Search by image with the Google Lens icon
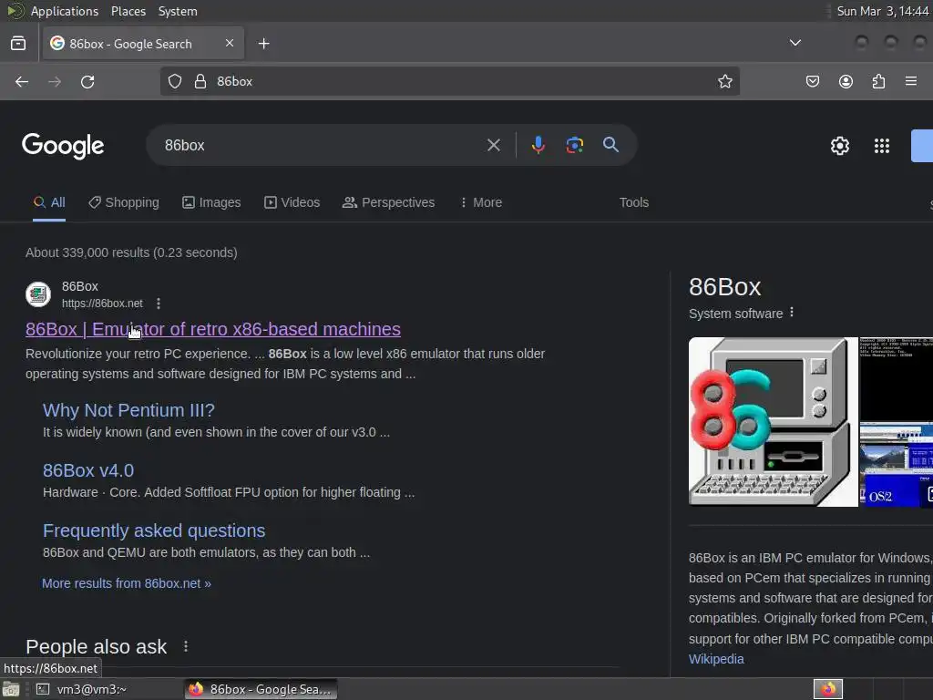Screen dimensions: 933x700 574,145
